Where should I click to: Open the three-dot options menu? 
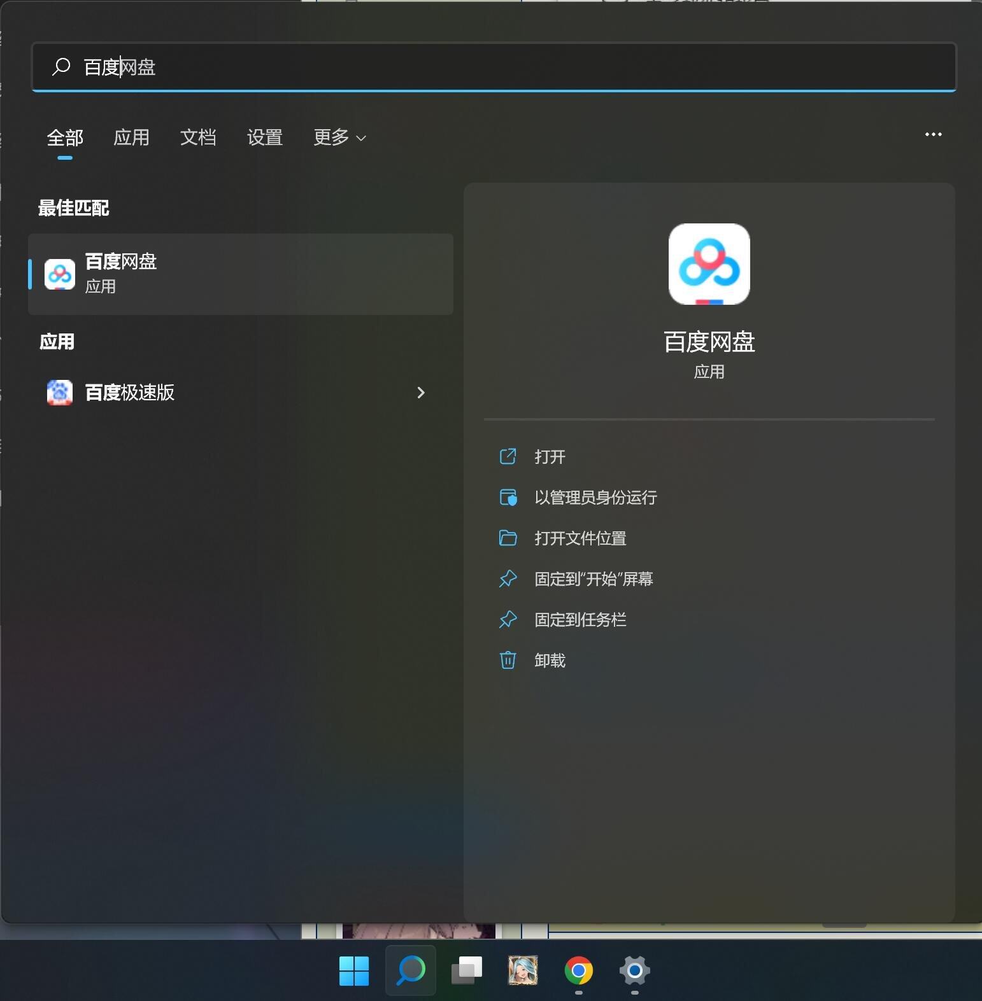933,134
